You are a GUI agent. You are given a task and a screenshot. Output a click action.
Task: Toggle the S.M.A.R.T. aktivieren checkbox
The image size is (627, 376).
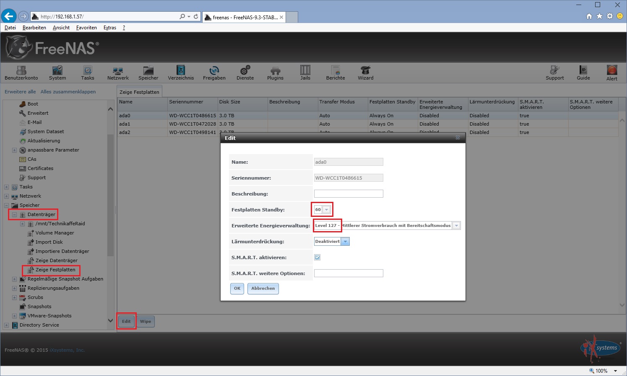[x=317, y=257]
